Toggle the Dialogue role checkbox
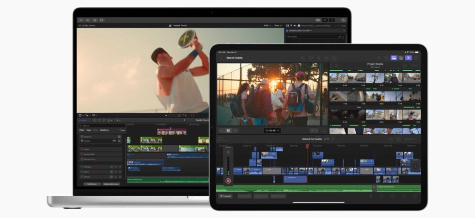The width and height of the screenshot is (475, 218). pos(81,167)
